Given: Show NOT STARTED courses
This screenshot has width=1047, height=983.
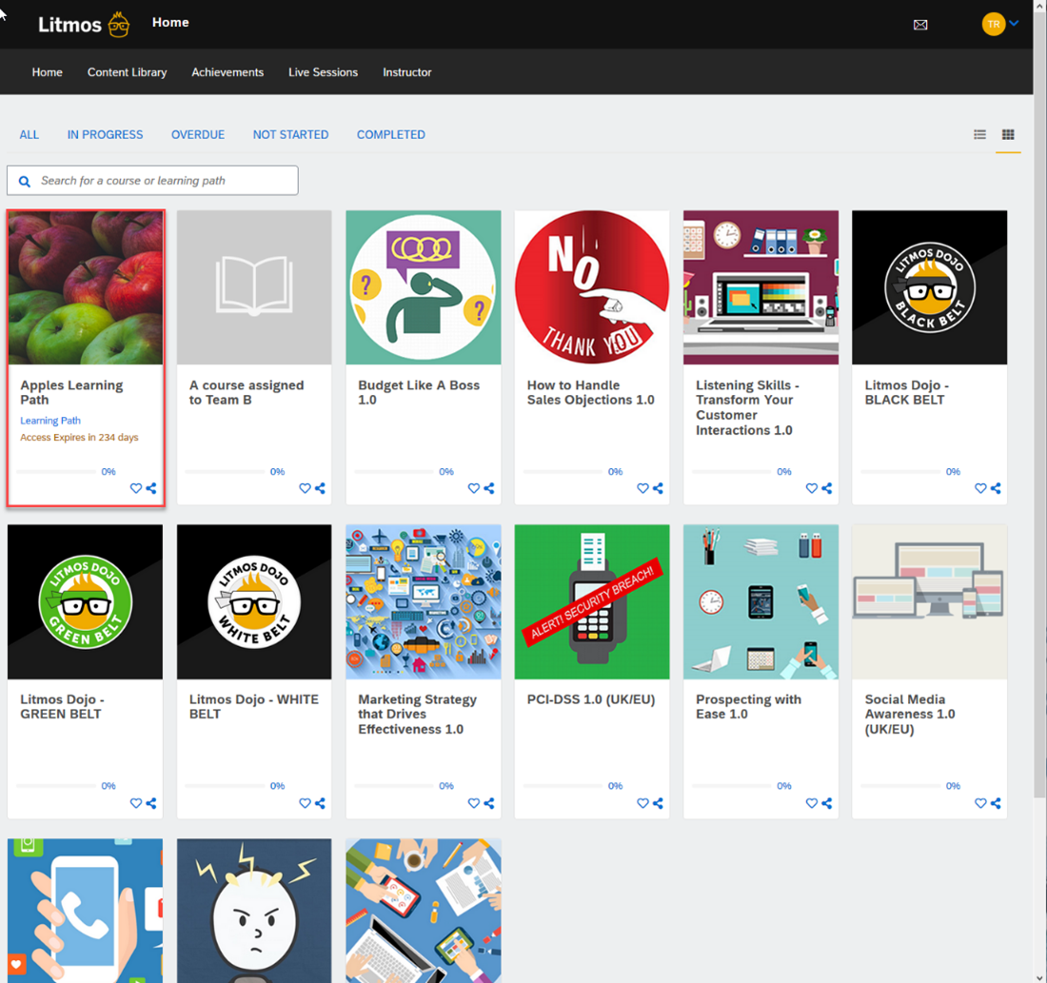Looking at the screenshot, I should (290, 135).
